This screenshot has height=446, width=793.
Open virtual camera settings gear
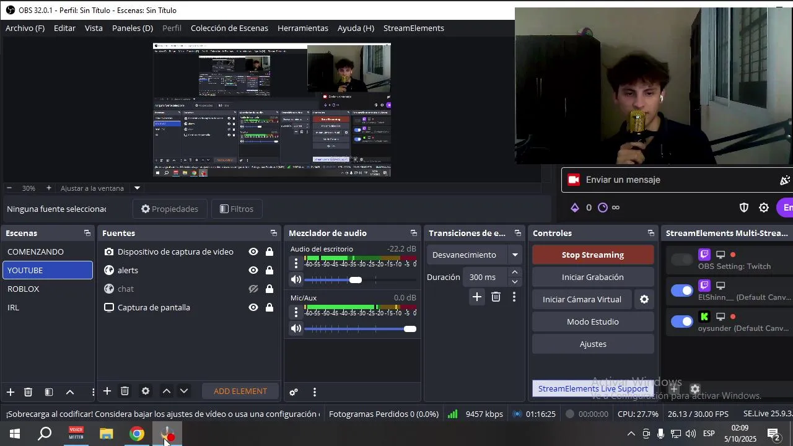coord(644,299)
